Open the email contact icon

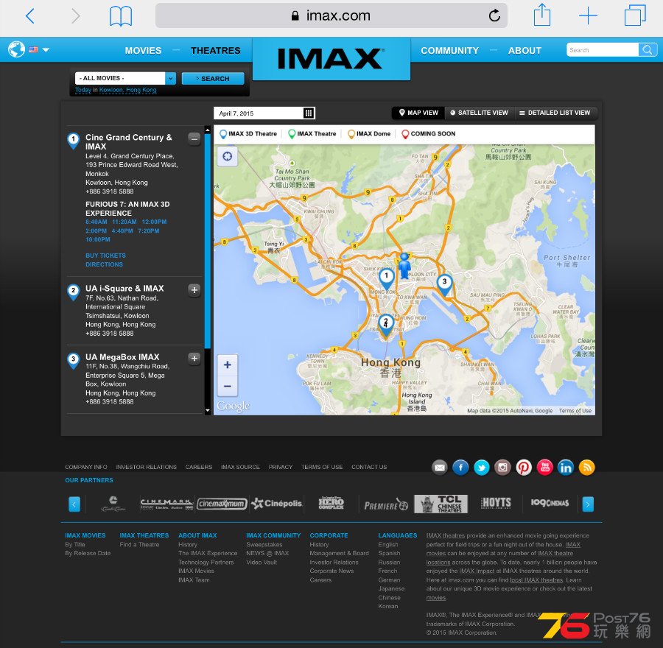[x=440, y=467]
